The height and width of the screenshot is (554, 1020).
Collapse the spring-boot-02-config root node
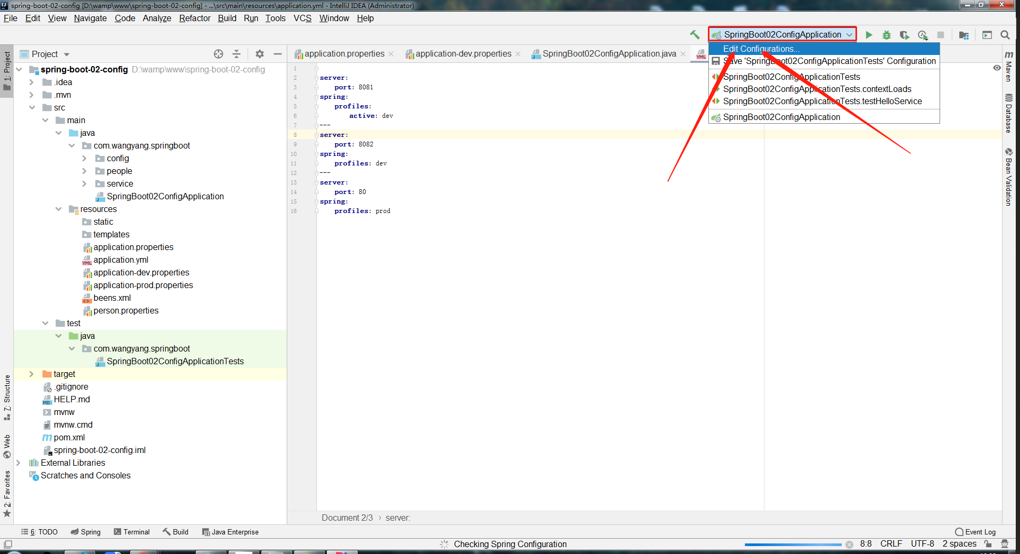click(19, 70)
